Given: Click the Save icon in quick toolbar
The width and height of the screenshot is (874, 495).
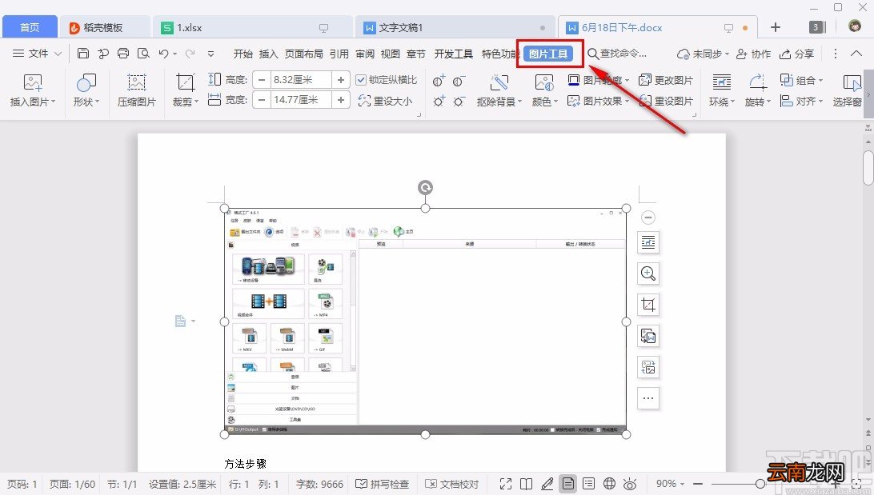Looking at the screenshot, I should [83, 54].
